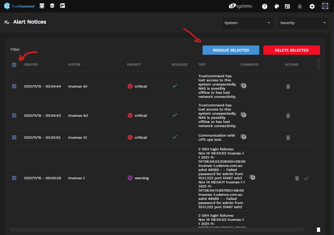Screen dimensions: 334x235
Task: Visit the iXsystems logo link
Action: click(240, 6)
